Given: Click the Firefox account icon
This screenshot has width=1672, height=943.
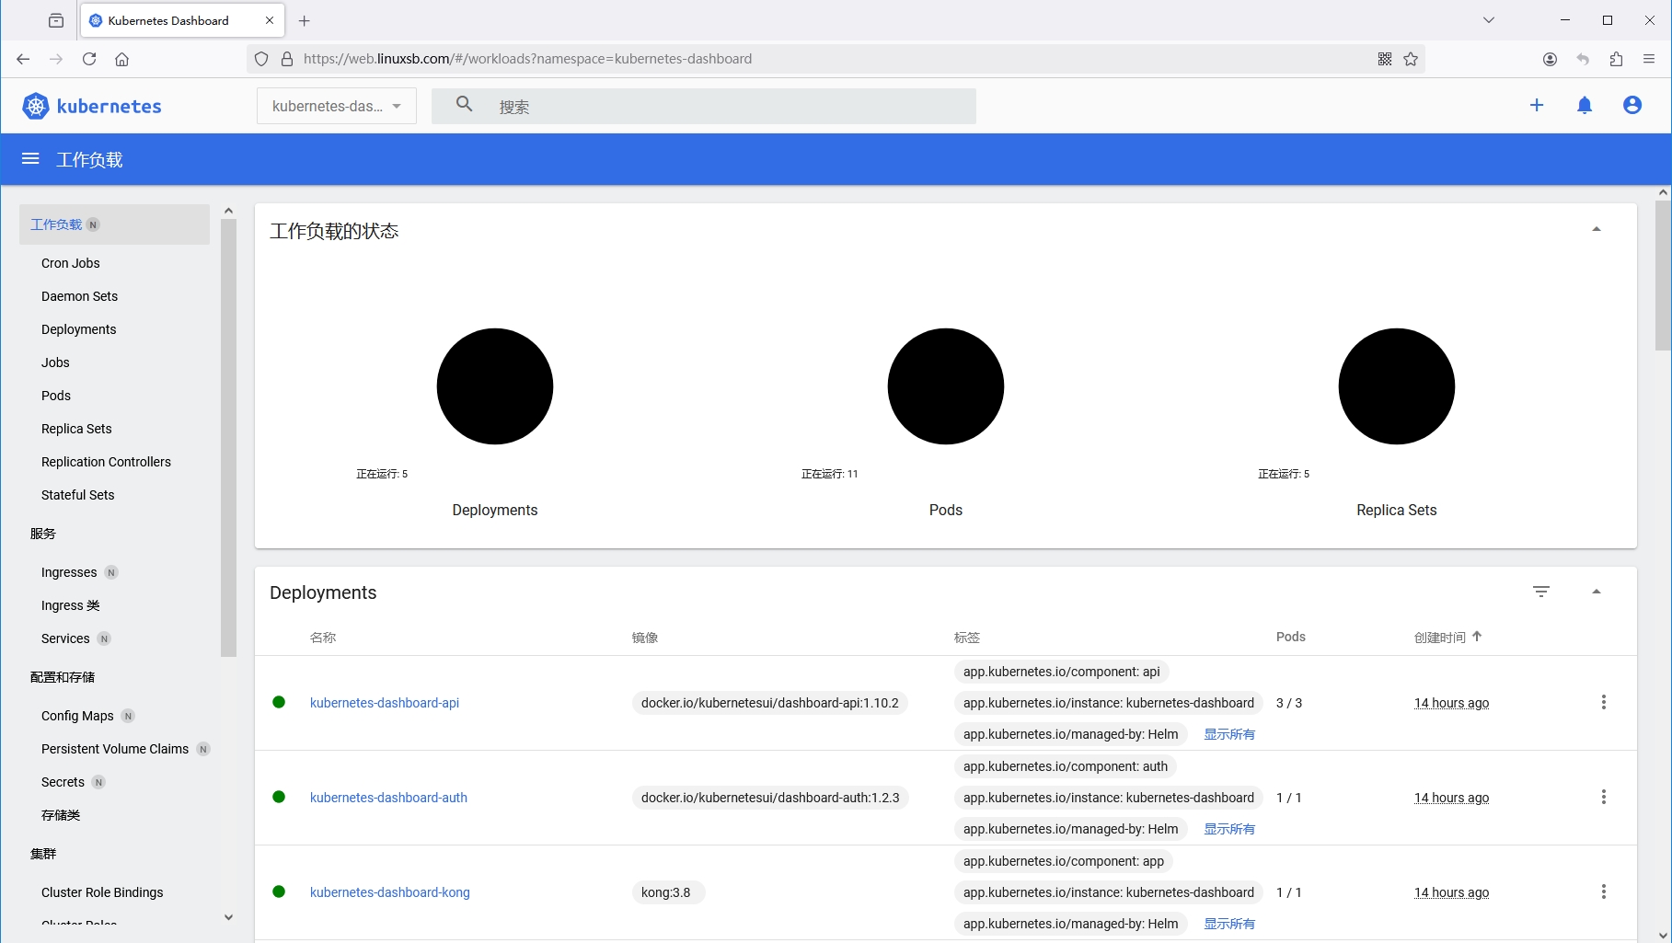Looking at the screenshot, I should coord(1550,59).
